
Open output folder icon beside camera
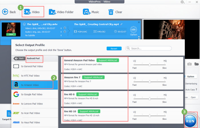click(197, 64)
